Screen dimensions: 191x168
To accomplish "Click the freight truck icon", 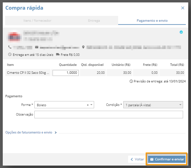I will [x=58, y=55].
